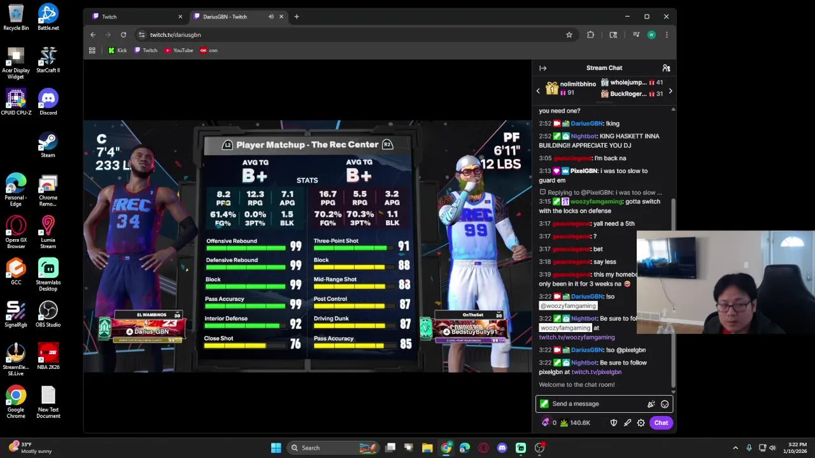Open weather widget 33°F Mostly sunny
The height and width of the screenshot is (458, 815).
click(x=30, y=448)
